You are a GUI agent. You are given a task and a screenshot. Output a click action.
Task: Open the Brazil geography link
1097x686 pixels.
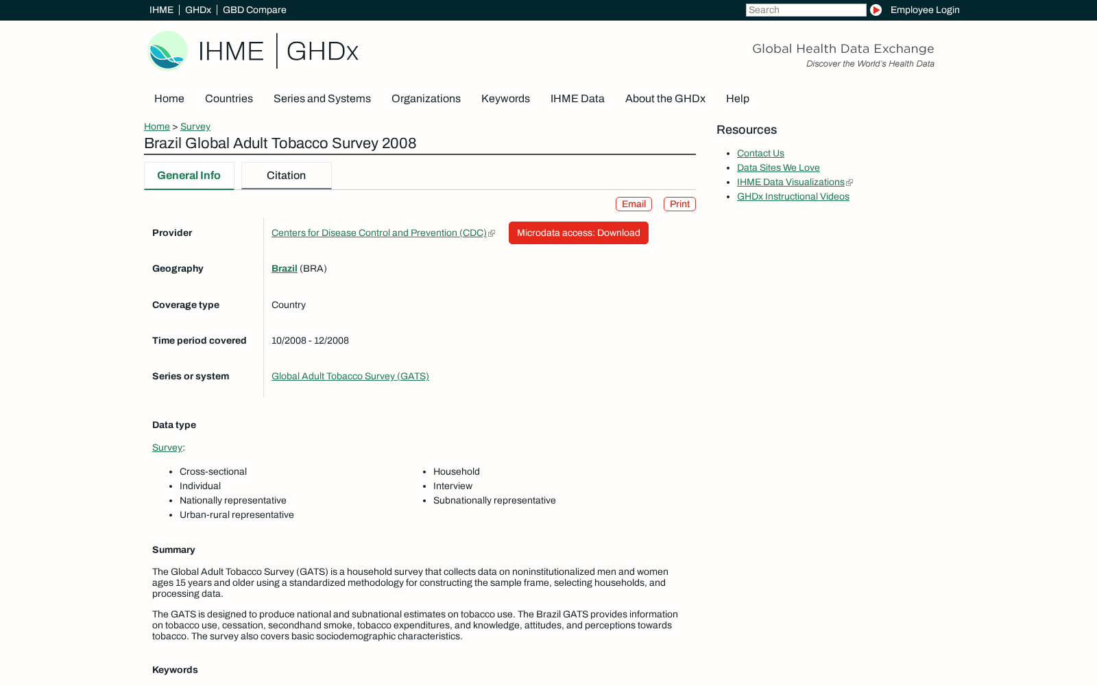click(285, 269)
